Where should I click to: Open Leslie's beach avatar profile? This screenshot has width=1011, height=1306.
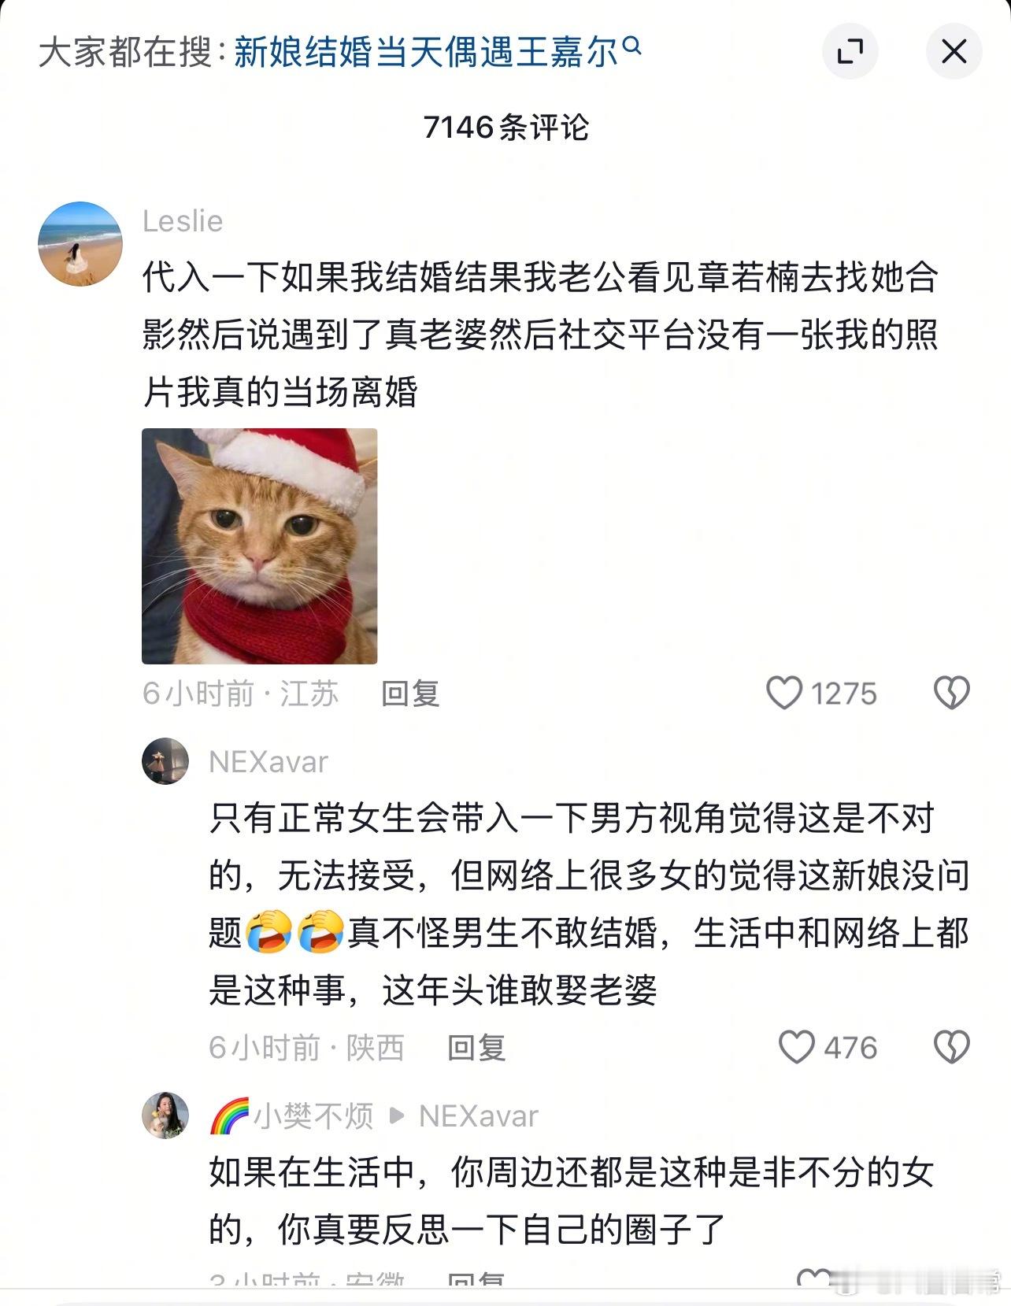pos(80,244)
